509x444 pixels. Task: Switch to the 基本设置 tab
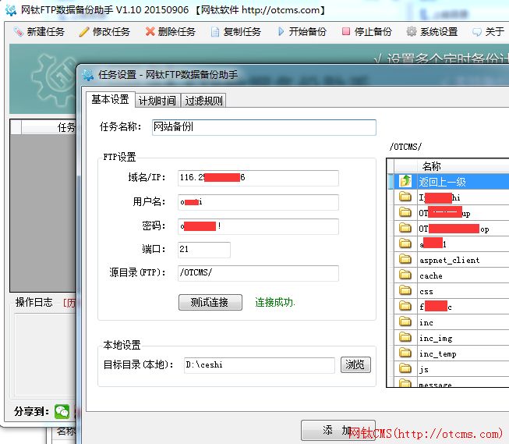point(111,99)
